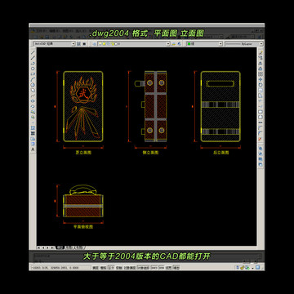This screenshot has width=294, height=294.
Task: Open the green color control dropdown
Action: coord(204,43)
